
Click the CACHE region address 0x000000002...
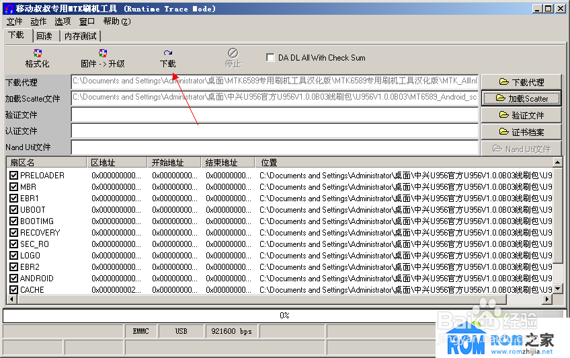pyautogui.click(x=116, y=290)
